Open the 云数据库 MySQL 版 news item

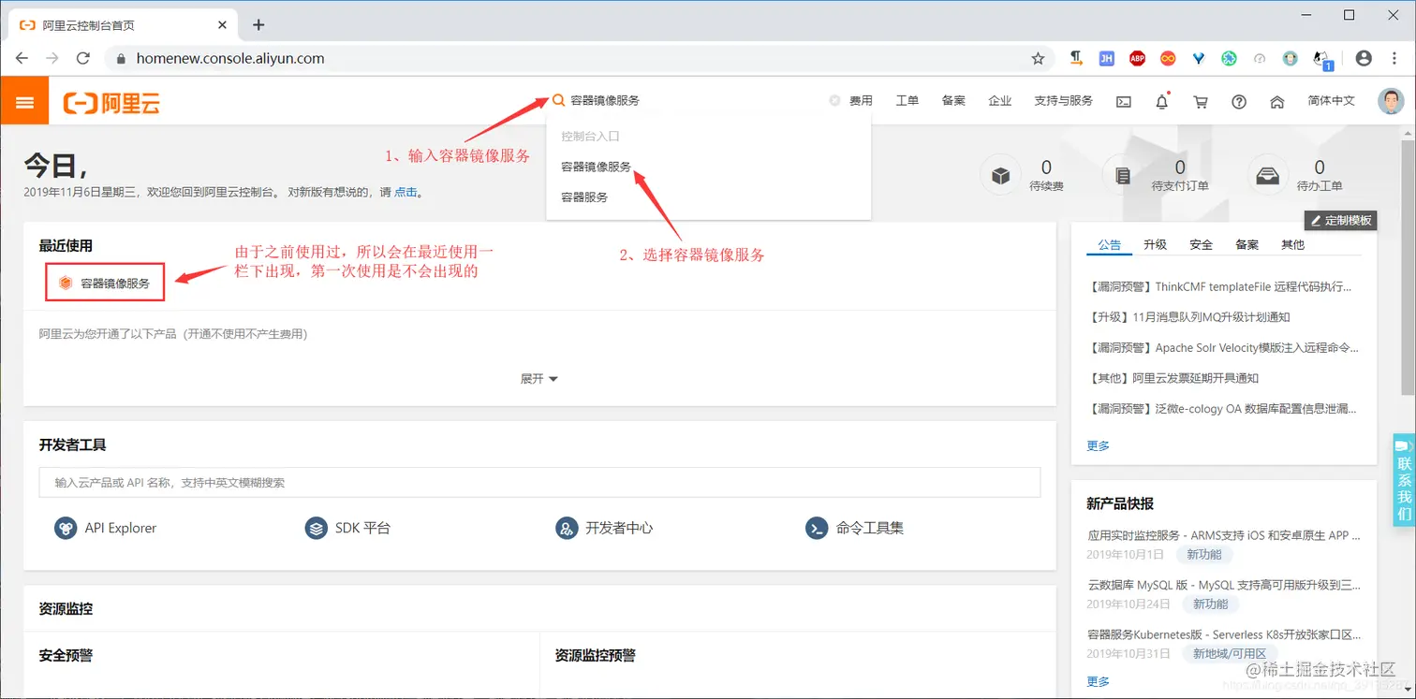tap(1224, 585)
